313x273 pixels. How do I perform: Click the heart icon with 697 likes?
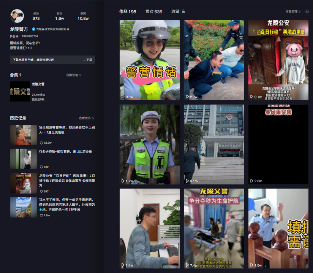coord(41,191)
